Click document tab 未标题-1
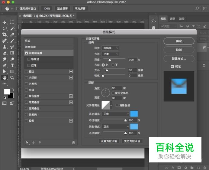Image resolution: width=209 pixels, height=170 pixels. 49,16
